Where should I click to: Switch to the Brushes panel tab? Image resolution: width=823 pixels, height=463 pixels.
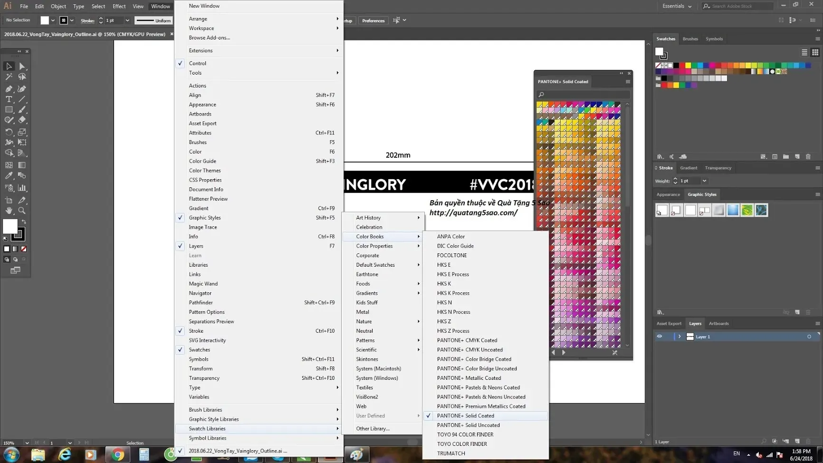690,39
